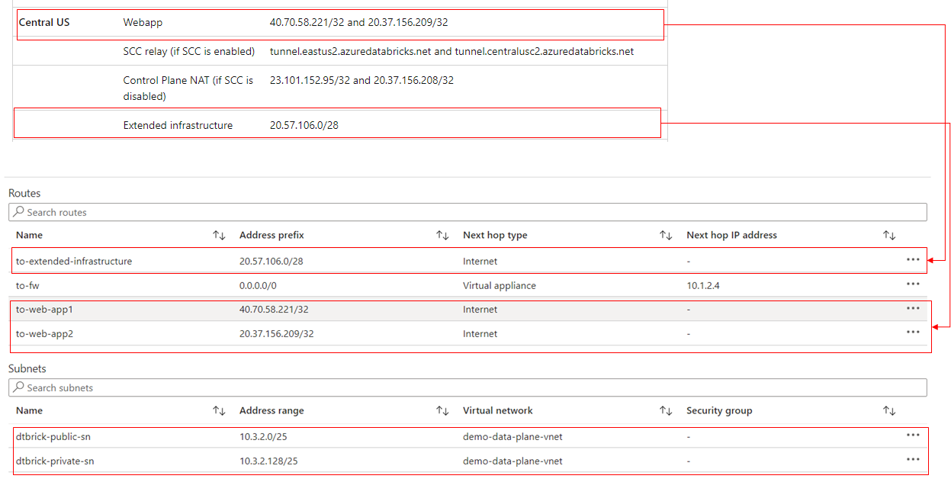Sort routes by Address prefix
The width and height of the screenshot is (951, 482).
point(442,236)
